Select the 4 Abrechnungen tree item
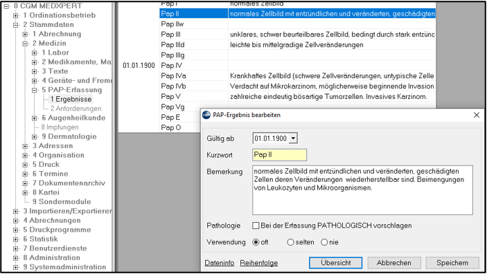 [x=51, y=221]
